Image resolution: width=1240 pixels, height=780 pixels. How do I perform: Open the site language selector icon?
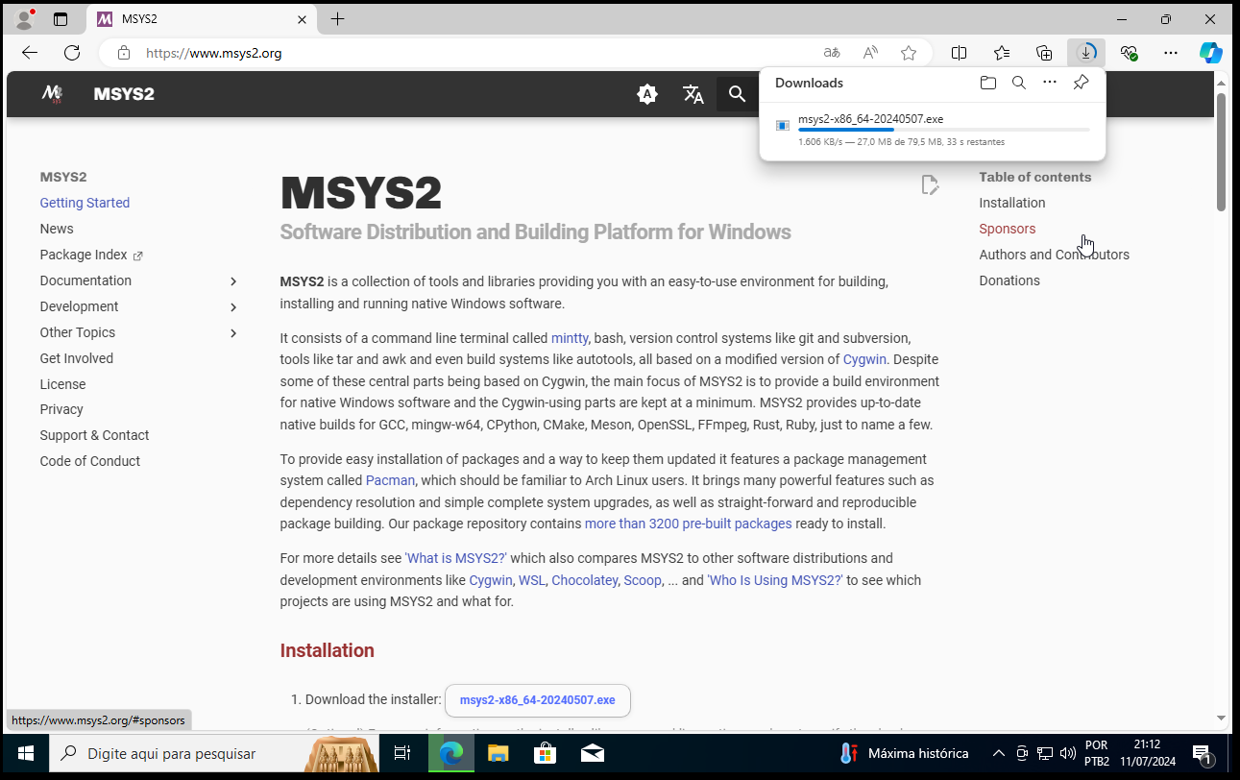coord(693,94)
